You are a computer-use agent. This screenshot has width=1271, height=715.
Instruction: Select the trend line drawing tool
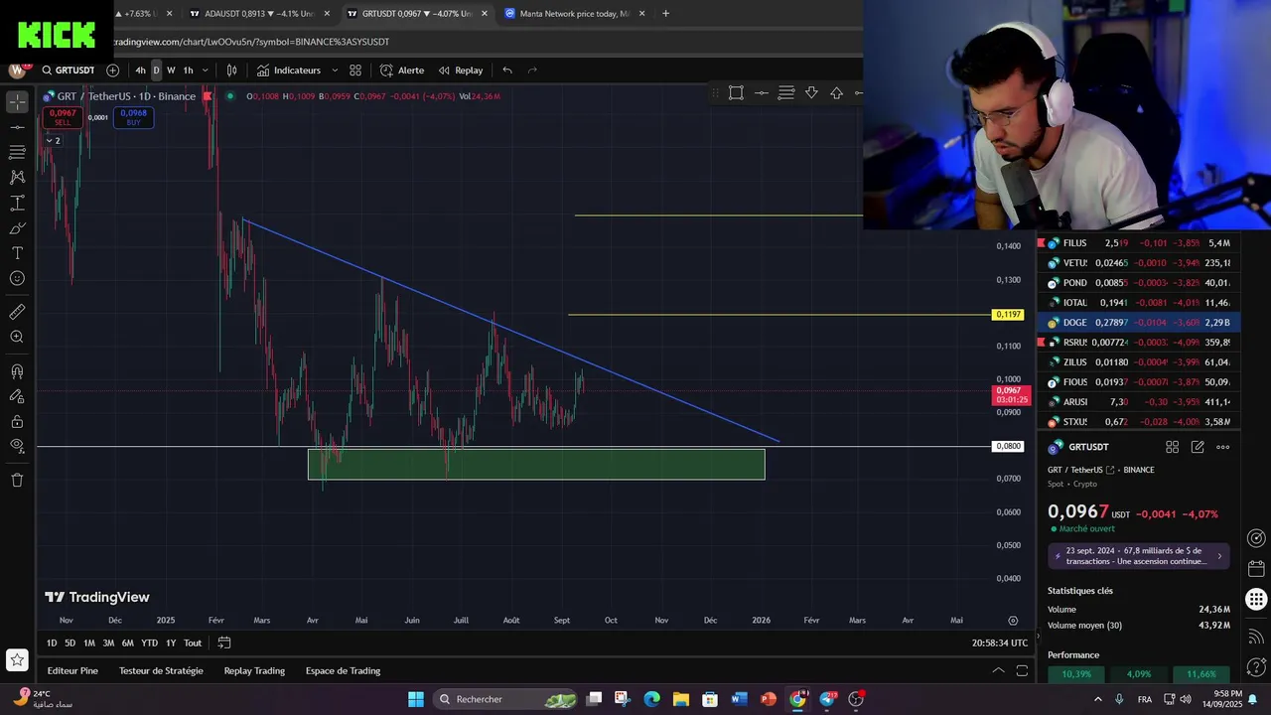(x=17, y=127)
